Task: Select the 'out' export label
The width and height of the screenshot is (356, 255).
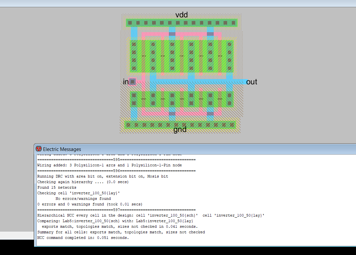Action: click(251, 82)
